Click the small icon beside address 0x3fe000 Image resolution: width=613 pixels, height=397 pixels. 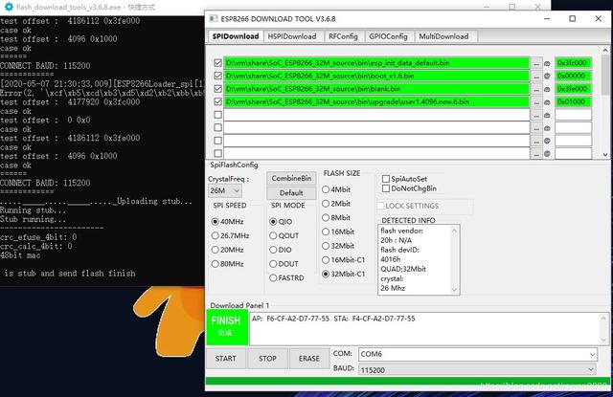click(547, 89)
